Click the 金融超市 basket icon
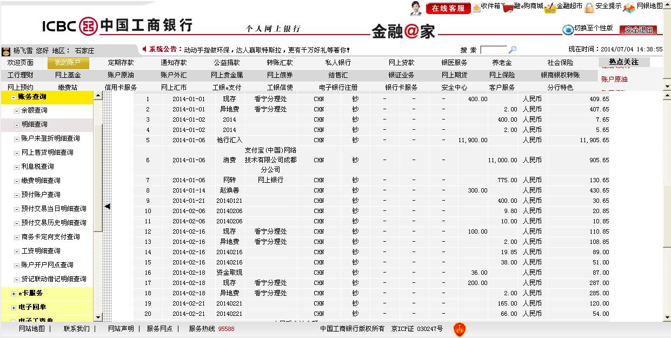This screenshot has width=671, height=338. pyautogui.click(x=550, y=8)
